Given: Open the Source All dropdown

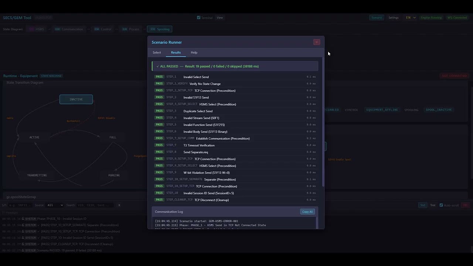Looking at the screenshot, I should coord(55,205).
